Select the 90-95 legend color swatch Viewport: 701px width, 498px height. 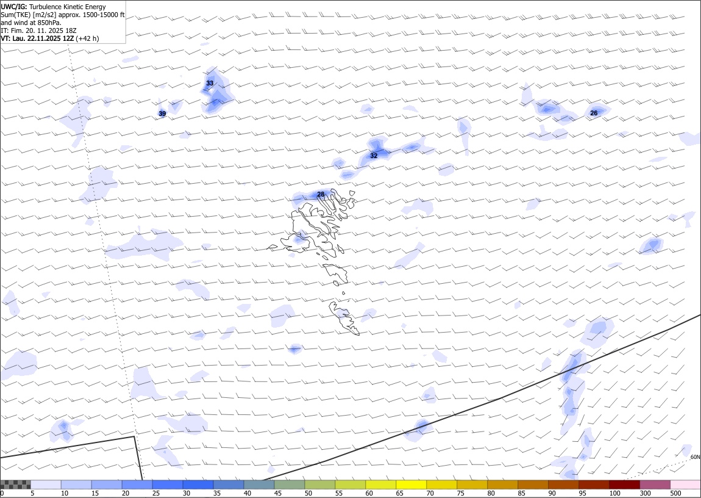(x=563, y=485)
